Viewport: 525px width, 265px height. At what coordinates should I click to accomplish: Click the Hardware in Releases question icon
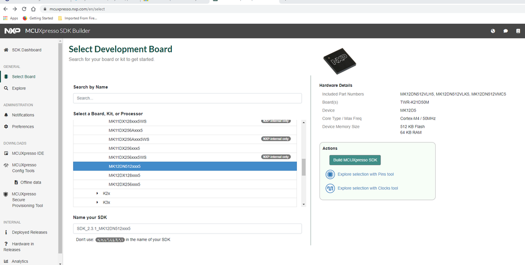pos(6,244)
